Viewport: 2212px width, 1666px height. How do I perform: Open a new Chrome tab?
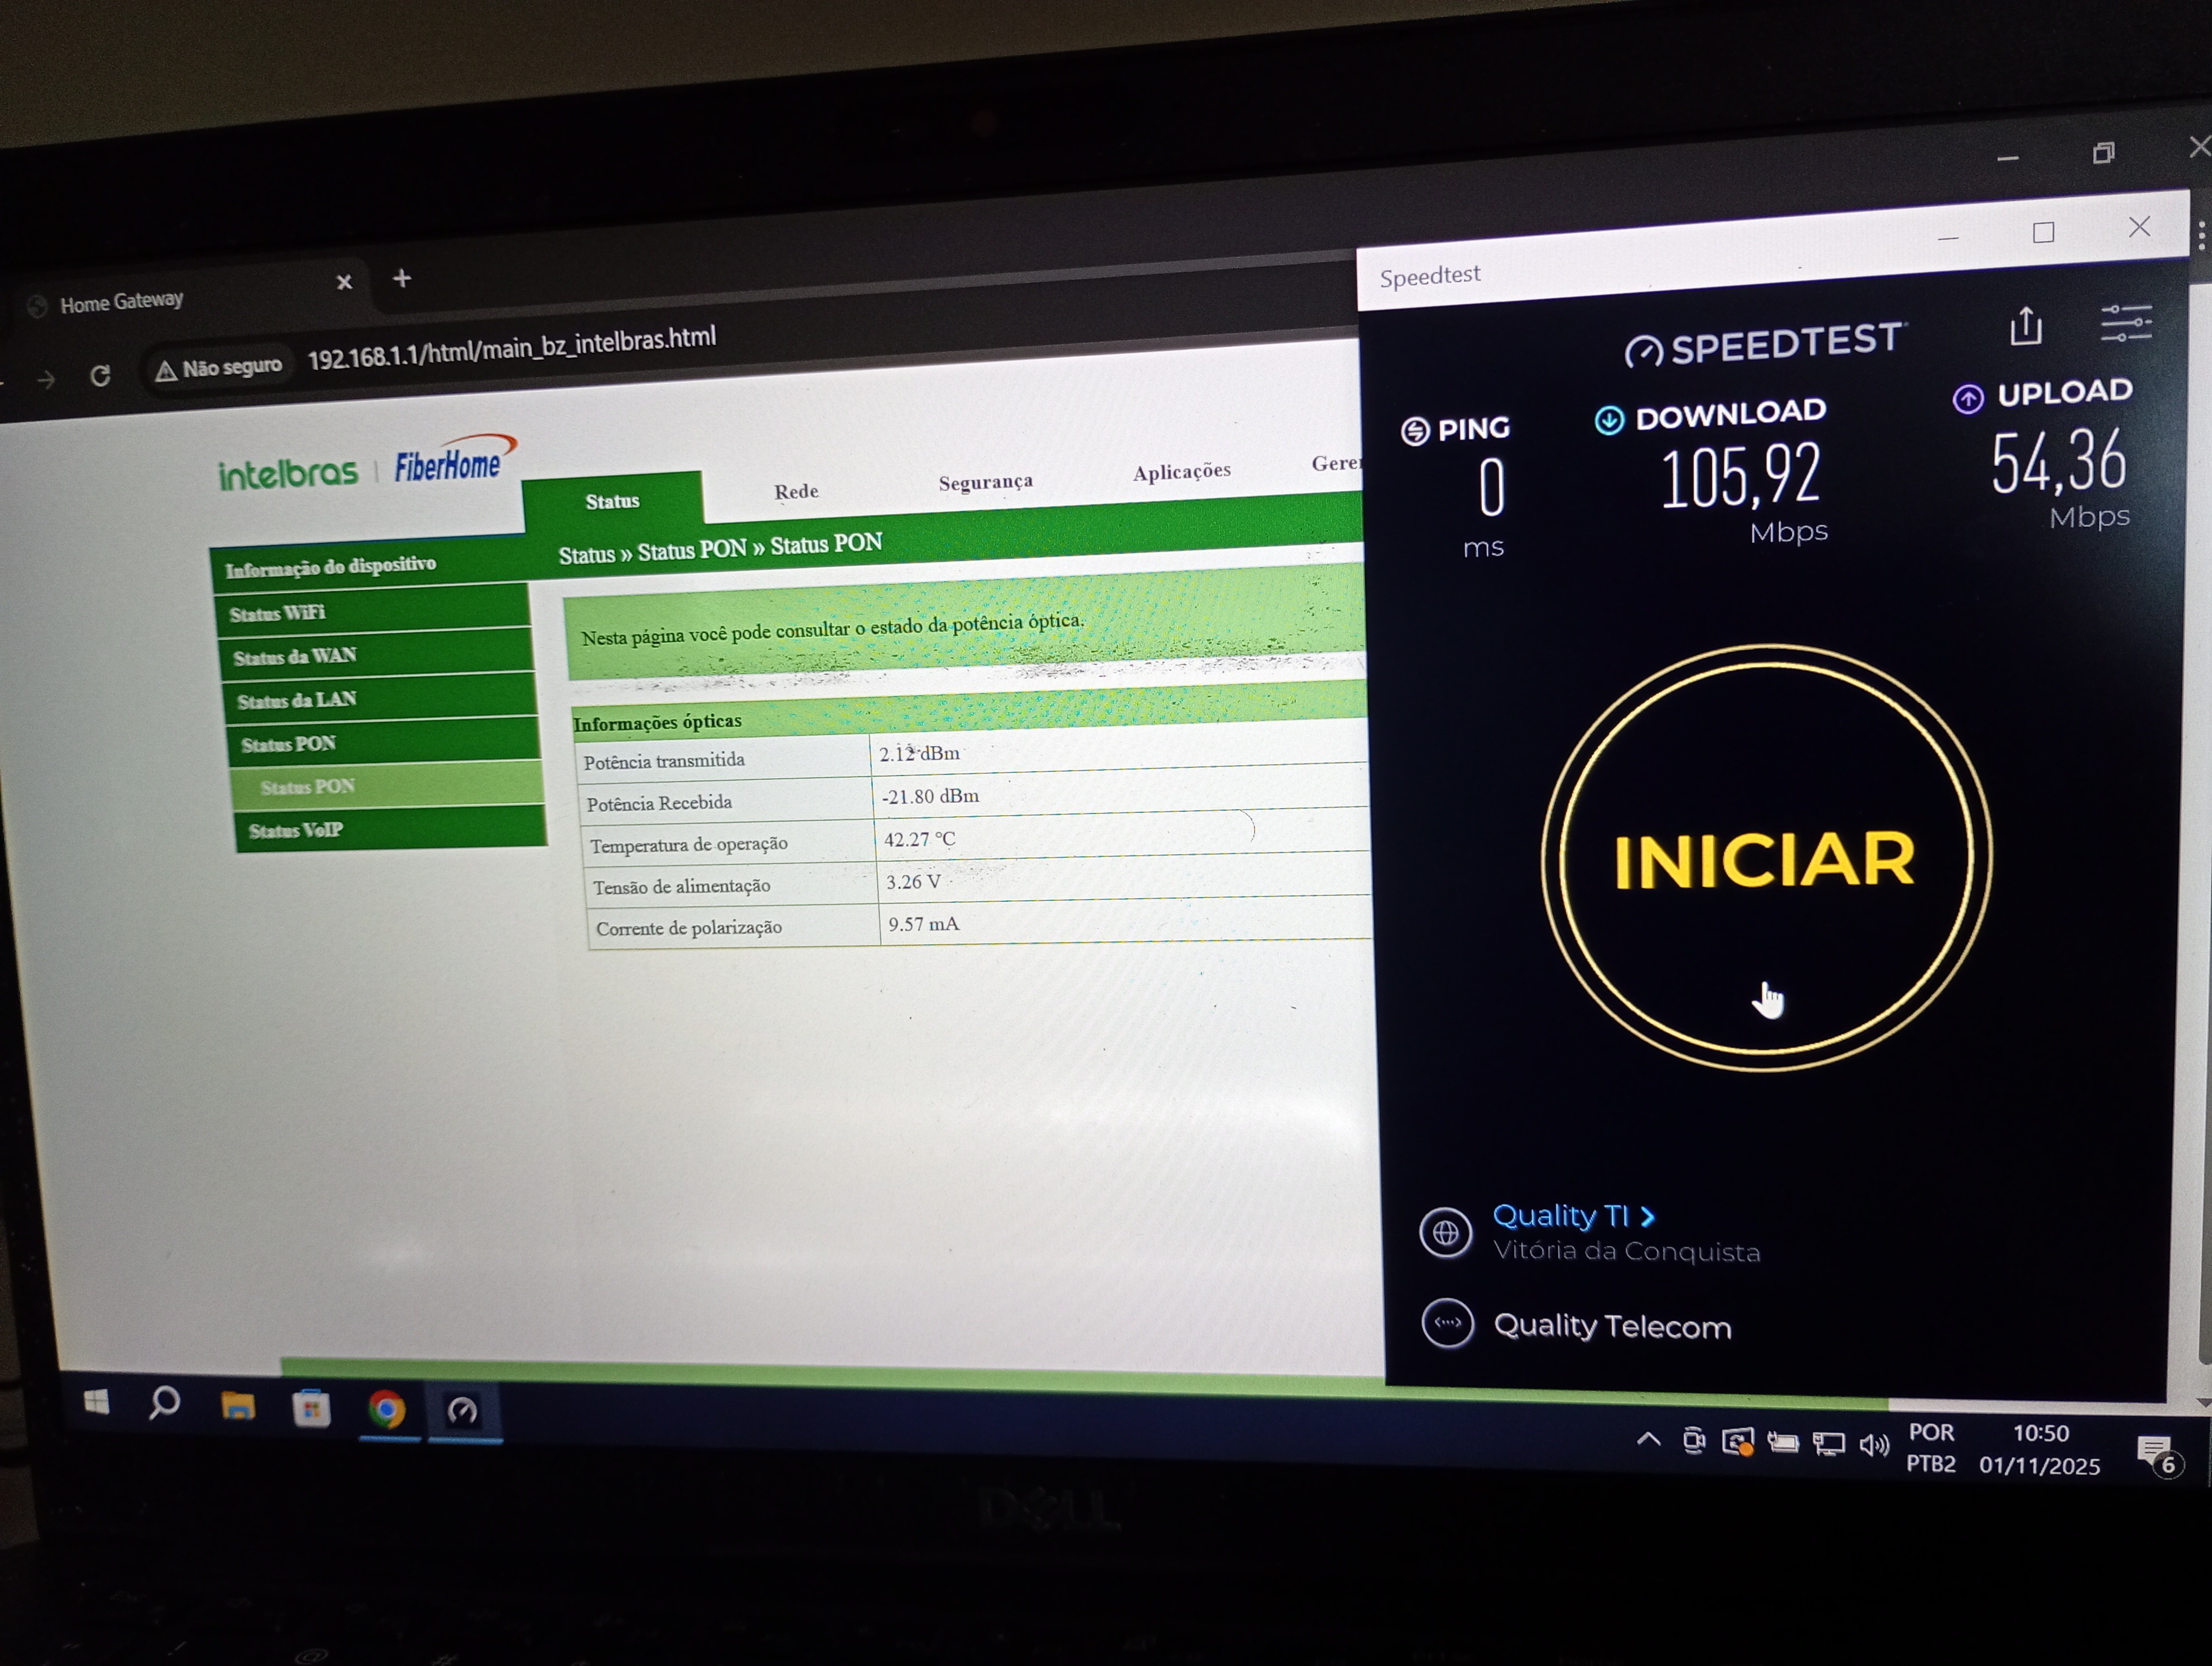click(402, 279)
